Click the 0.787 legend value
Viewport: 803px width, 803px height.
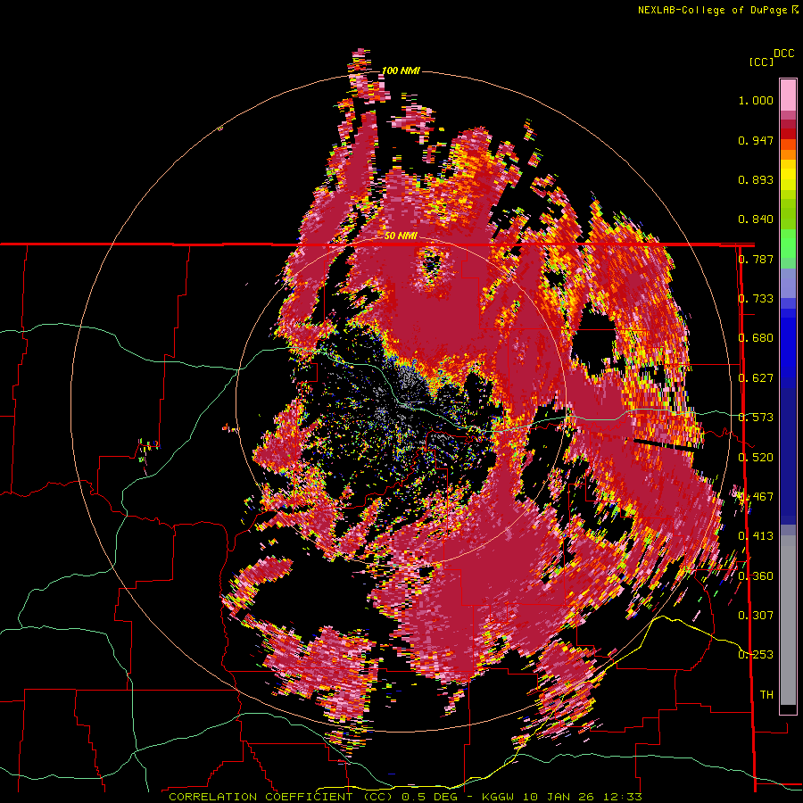point(756,259)
